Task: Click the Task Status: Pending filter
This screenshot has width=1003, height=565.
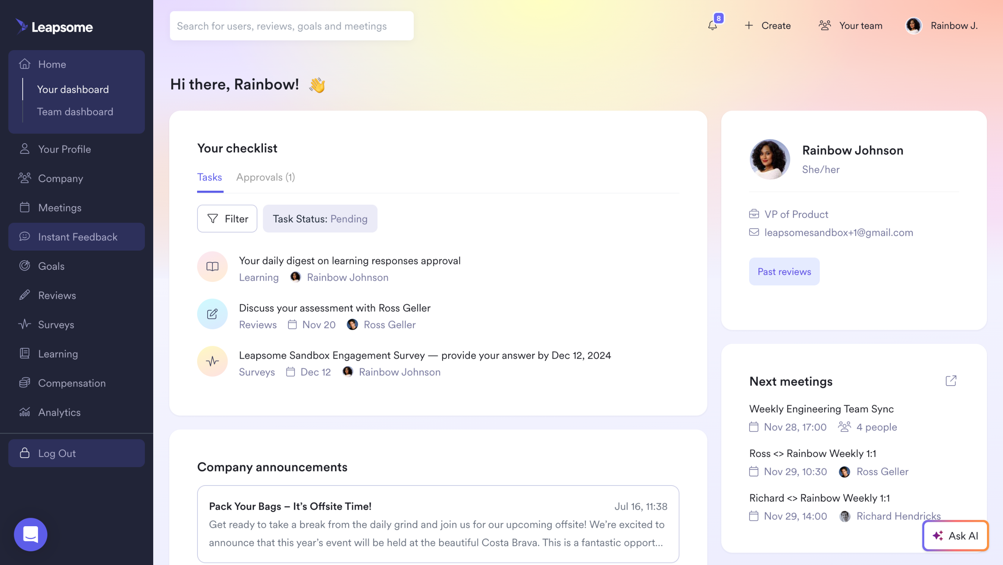Action: [x=320, y=219]
